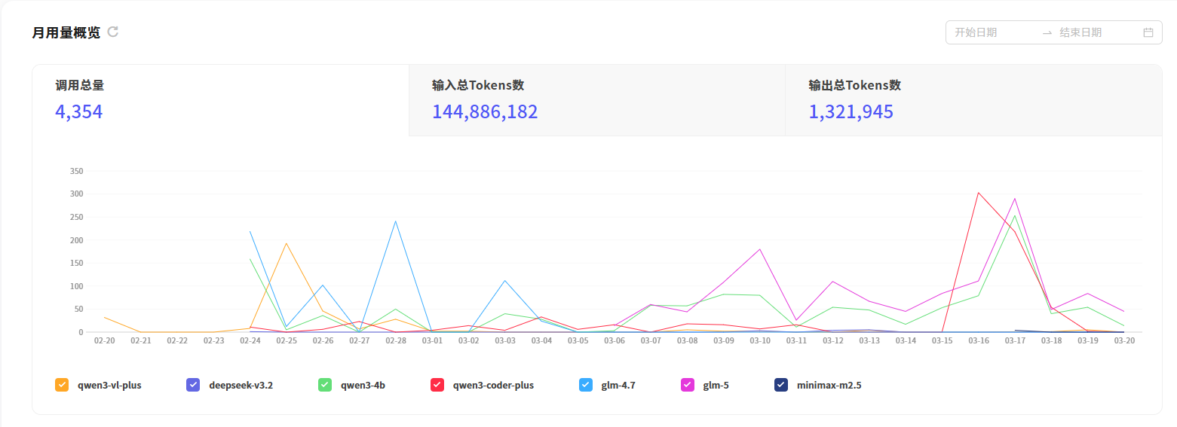1177x427 pixels.
Task: Click the 03-10 label on chart axis
Action: click(x=760, y=340)
